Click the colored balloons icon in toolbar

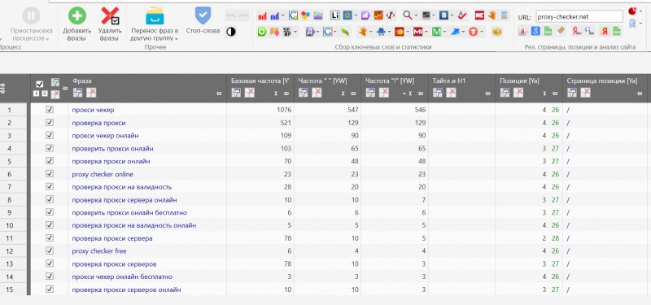(x=306, y=15)
